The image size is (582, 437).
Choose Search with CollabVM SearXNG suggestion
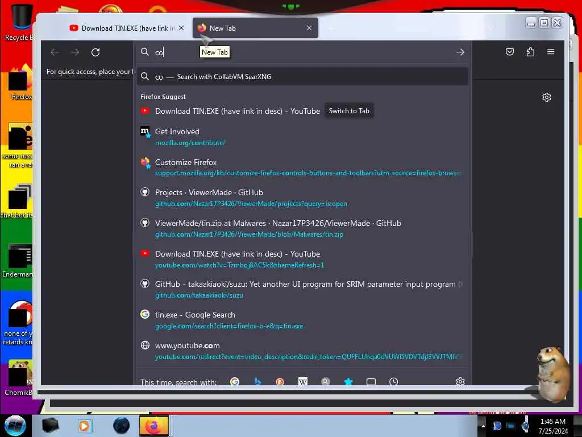[302, 77]
